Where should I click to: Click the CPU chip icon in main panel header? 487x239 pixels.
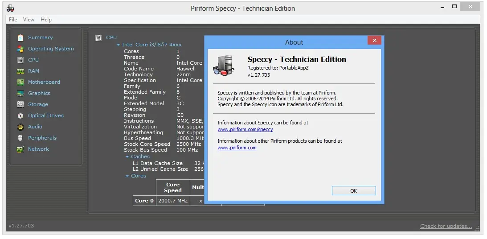pos(98,37)
